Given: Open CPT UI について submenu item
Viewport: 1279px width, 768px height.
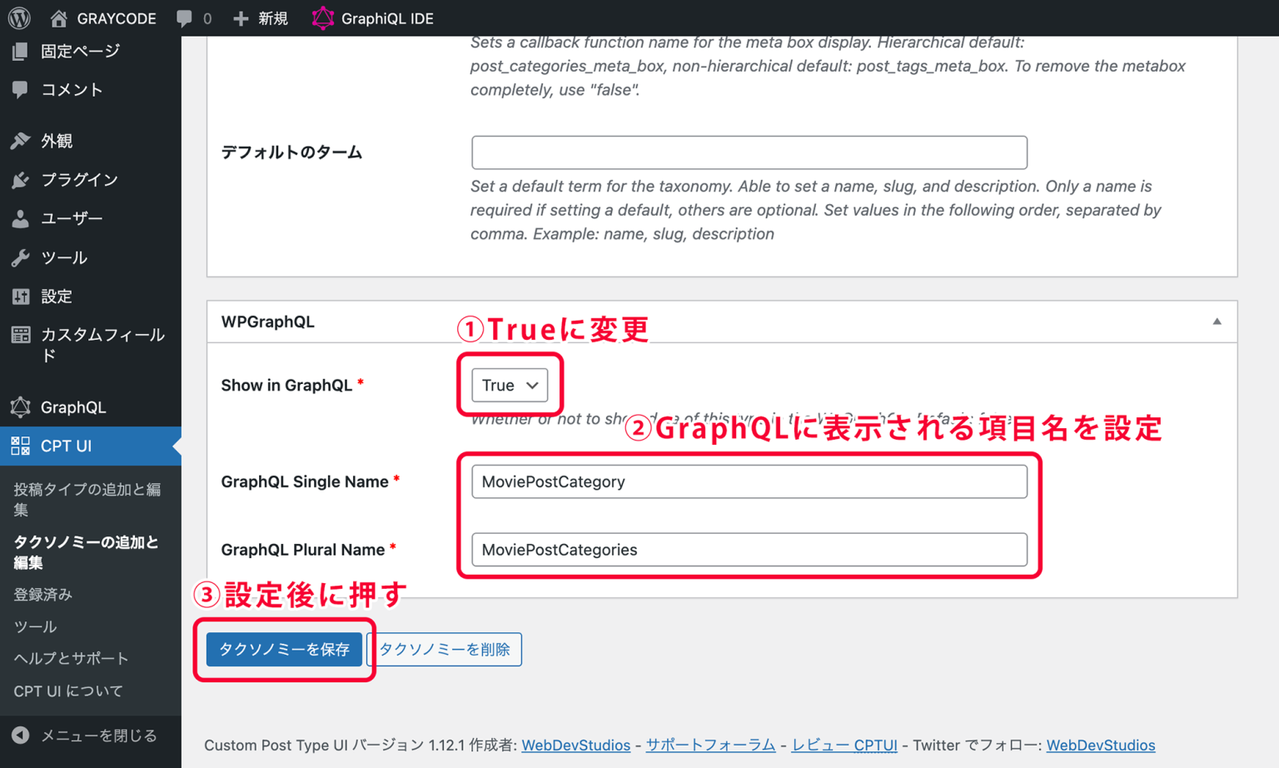Looking at the screenshot, I should [68, 691].
